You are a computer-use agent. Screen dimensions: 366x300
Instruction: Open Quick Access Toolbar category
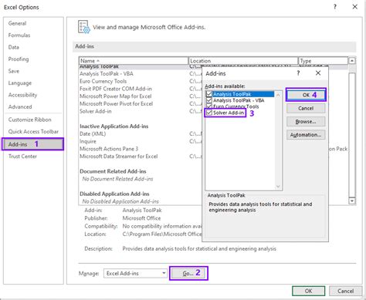pyautogui.click(x=33, y=132)
